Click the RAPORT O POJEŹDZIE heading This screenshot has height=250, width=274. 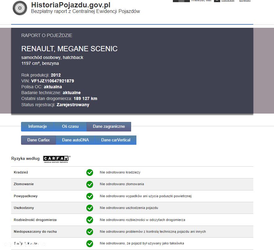47,35
